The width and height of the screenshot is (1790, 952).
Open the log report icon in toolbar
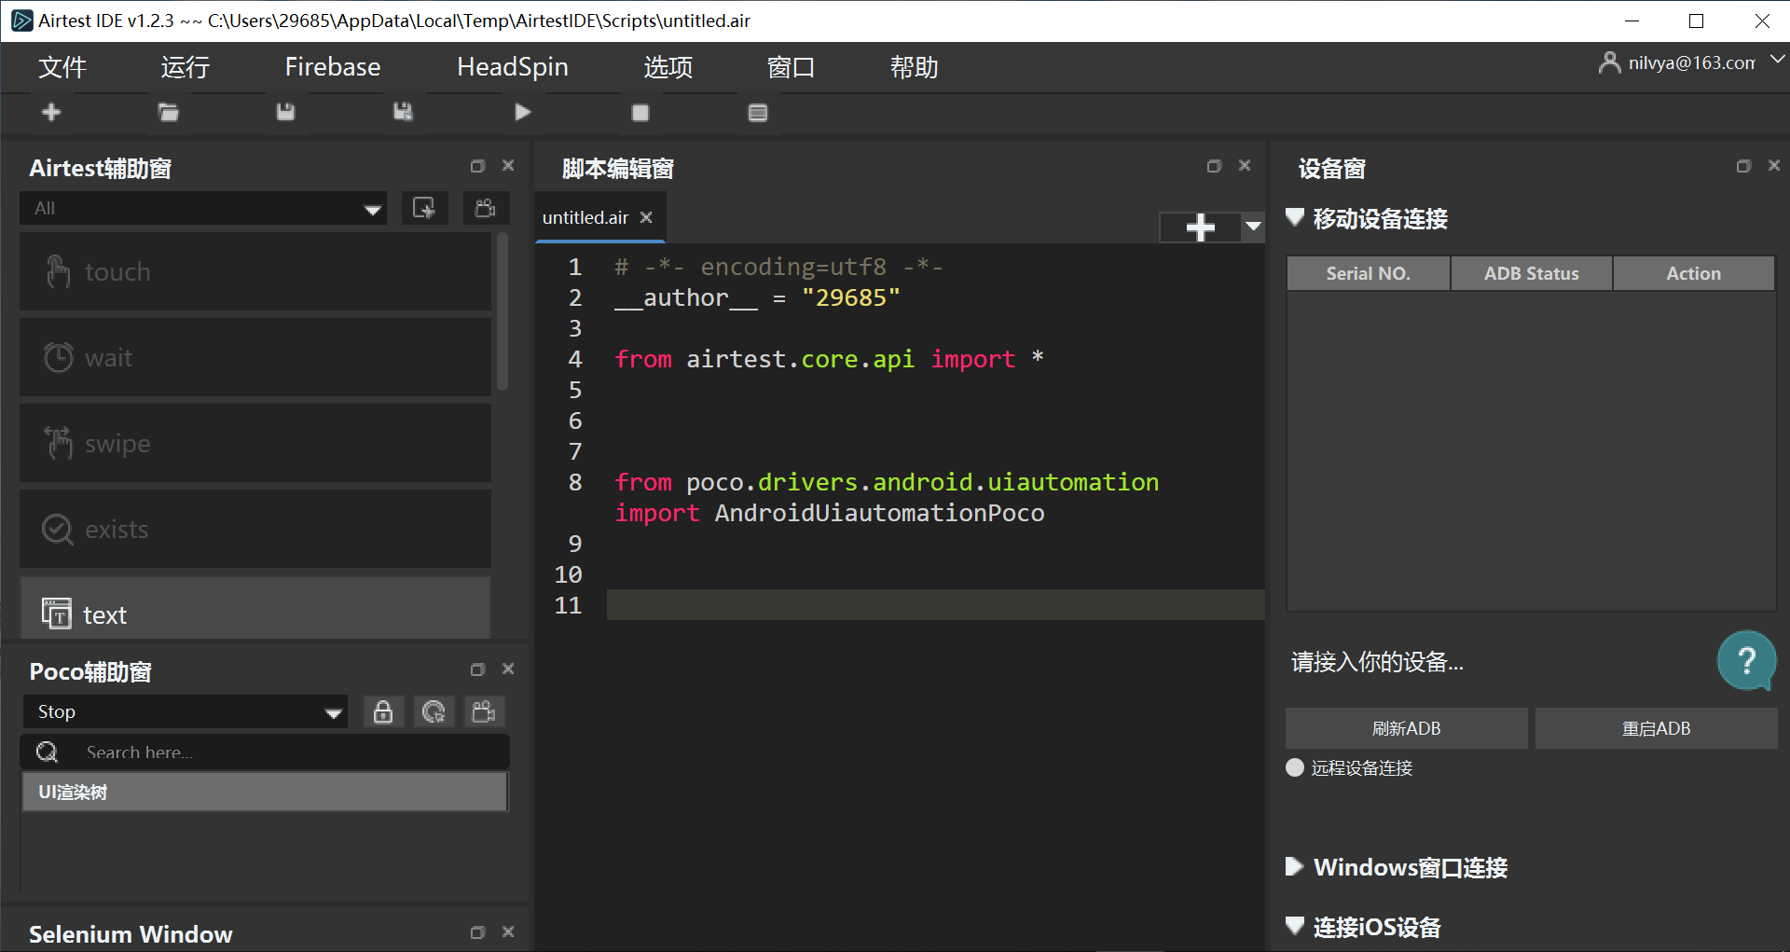758,113
